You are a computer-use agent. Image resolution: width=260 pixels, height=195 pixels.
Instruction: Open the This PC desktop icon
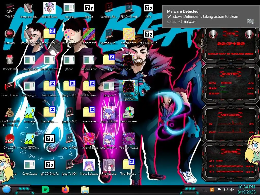point(10,10)
